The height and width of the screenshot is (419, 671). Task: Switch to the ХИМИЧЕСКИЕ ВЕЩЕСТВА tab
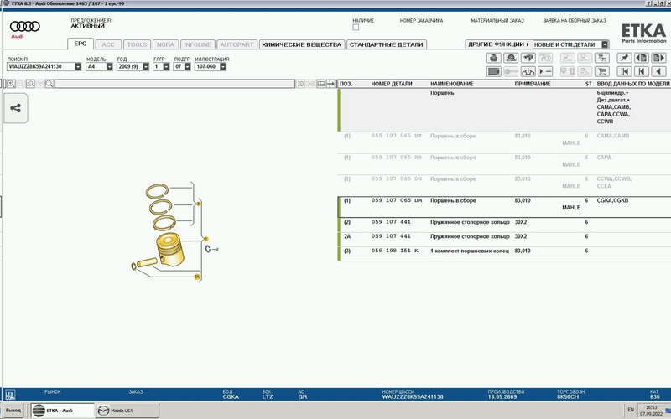coord(301,44)
